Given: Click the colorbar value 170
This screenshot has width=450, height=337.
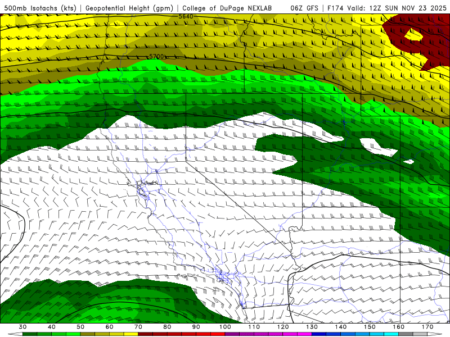Looking at the screenshot, I should pyautogui.click(x=427, y=327).
